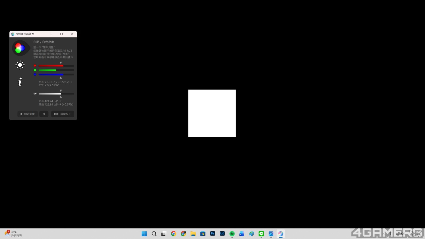
Task: Click 繼續校正 to continue calibration
Action: click(63, 114)
